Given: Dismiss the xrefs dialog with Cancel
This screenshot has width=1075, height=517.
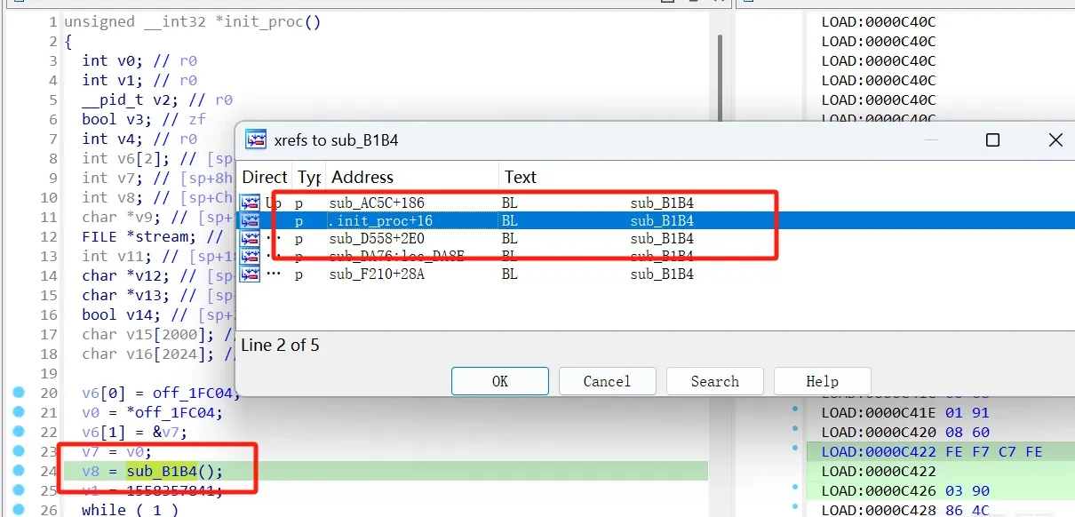Looking at the screenshot, I should [x=607, y=381].
